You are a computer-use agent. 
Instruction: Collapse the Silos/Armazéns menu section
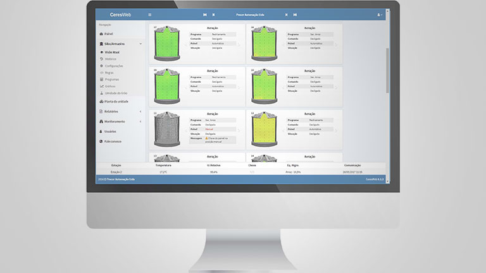point(140,44)
